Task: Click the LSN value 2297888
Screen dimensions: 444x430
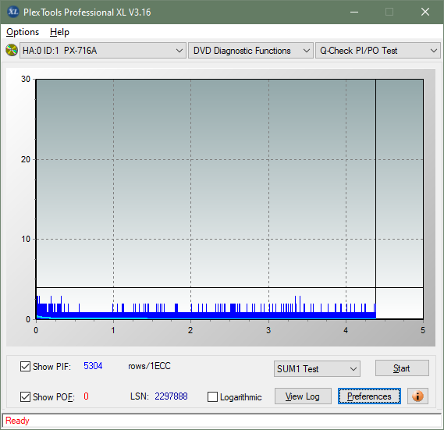Action: coord(171,396)
